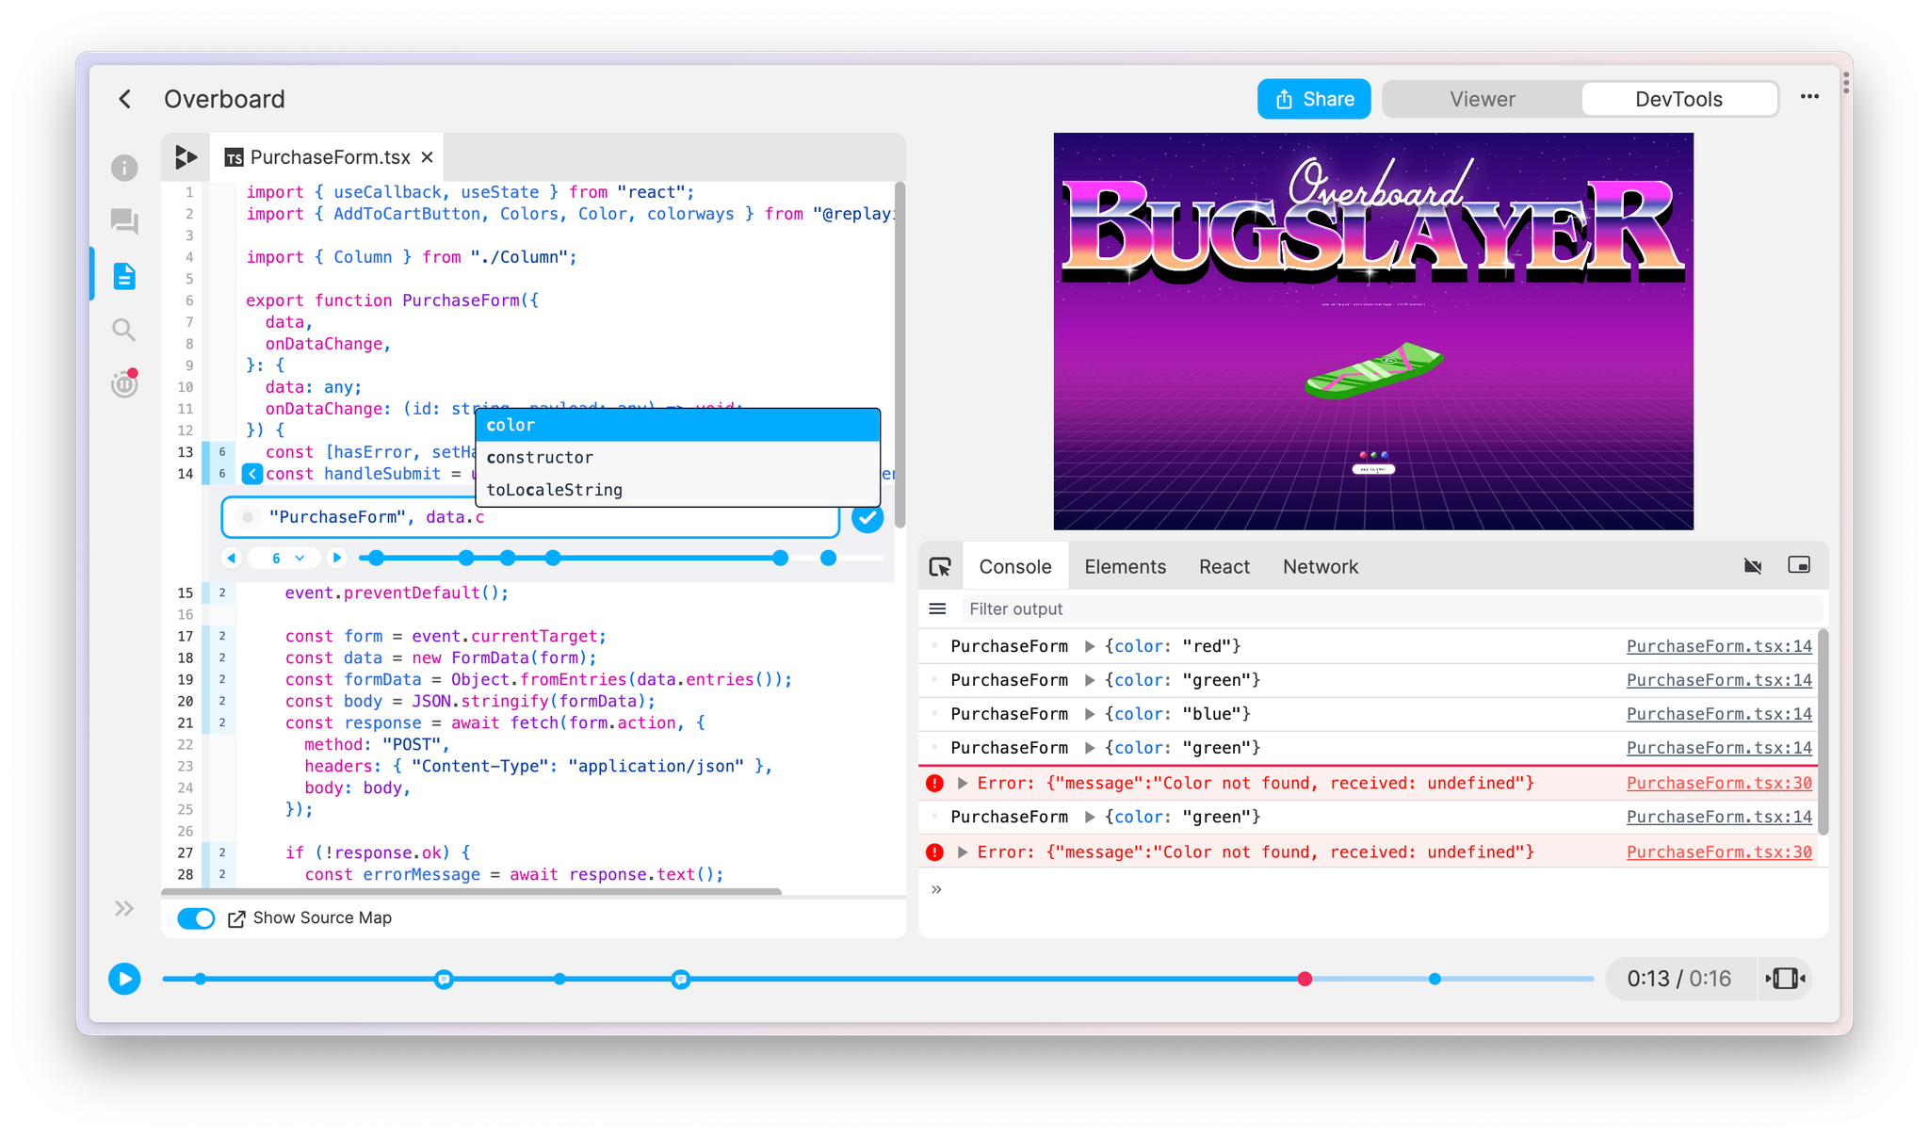
Task: Open external source map link icon
Action: (x=236, y=918)
